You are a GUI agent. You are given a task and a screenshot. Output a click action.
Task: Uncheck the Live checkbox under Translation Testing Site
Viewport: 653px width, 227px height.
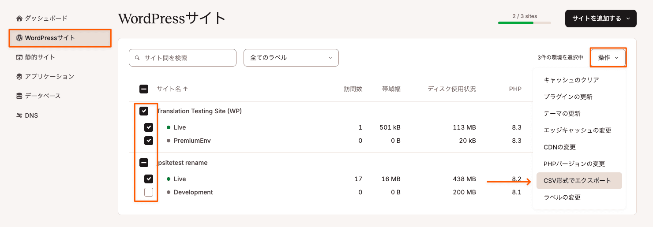[149, 127]
